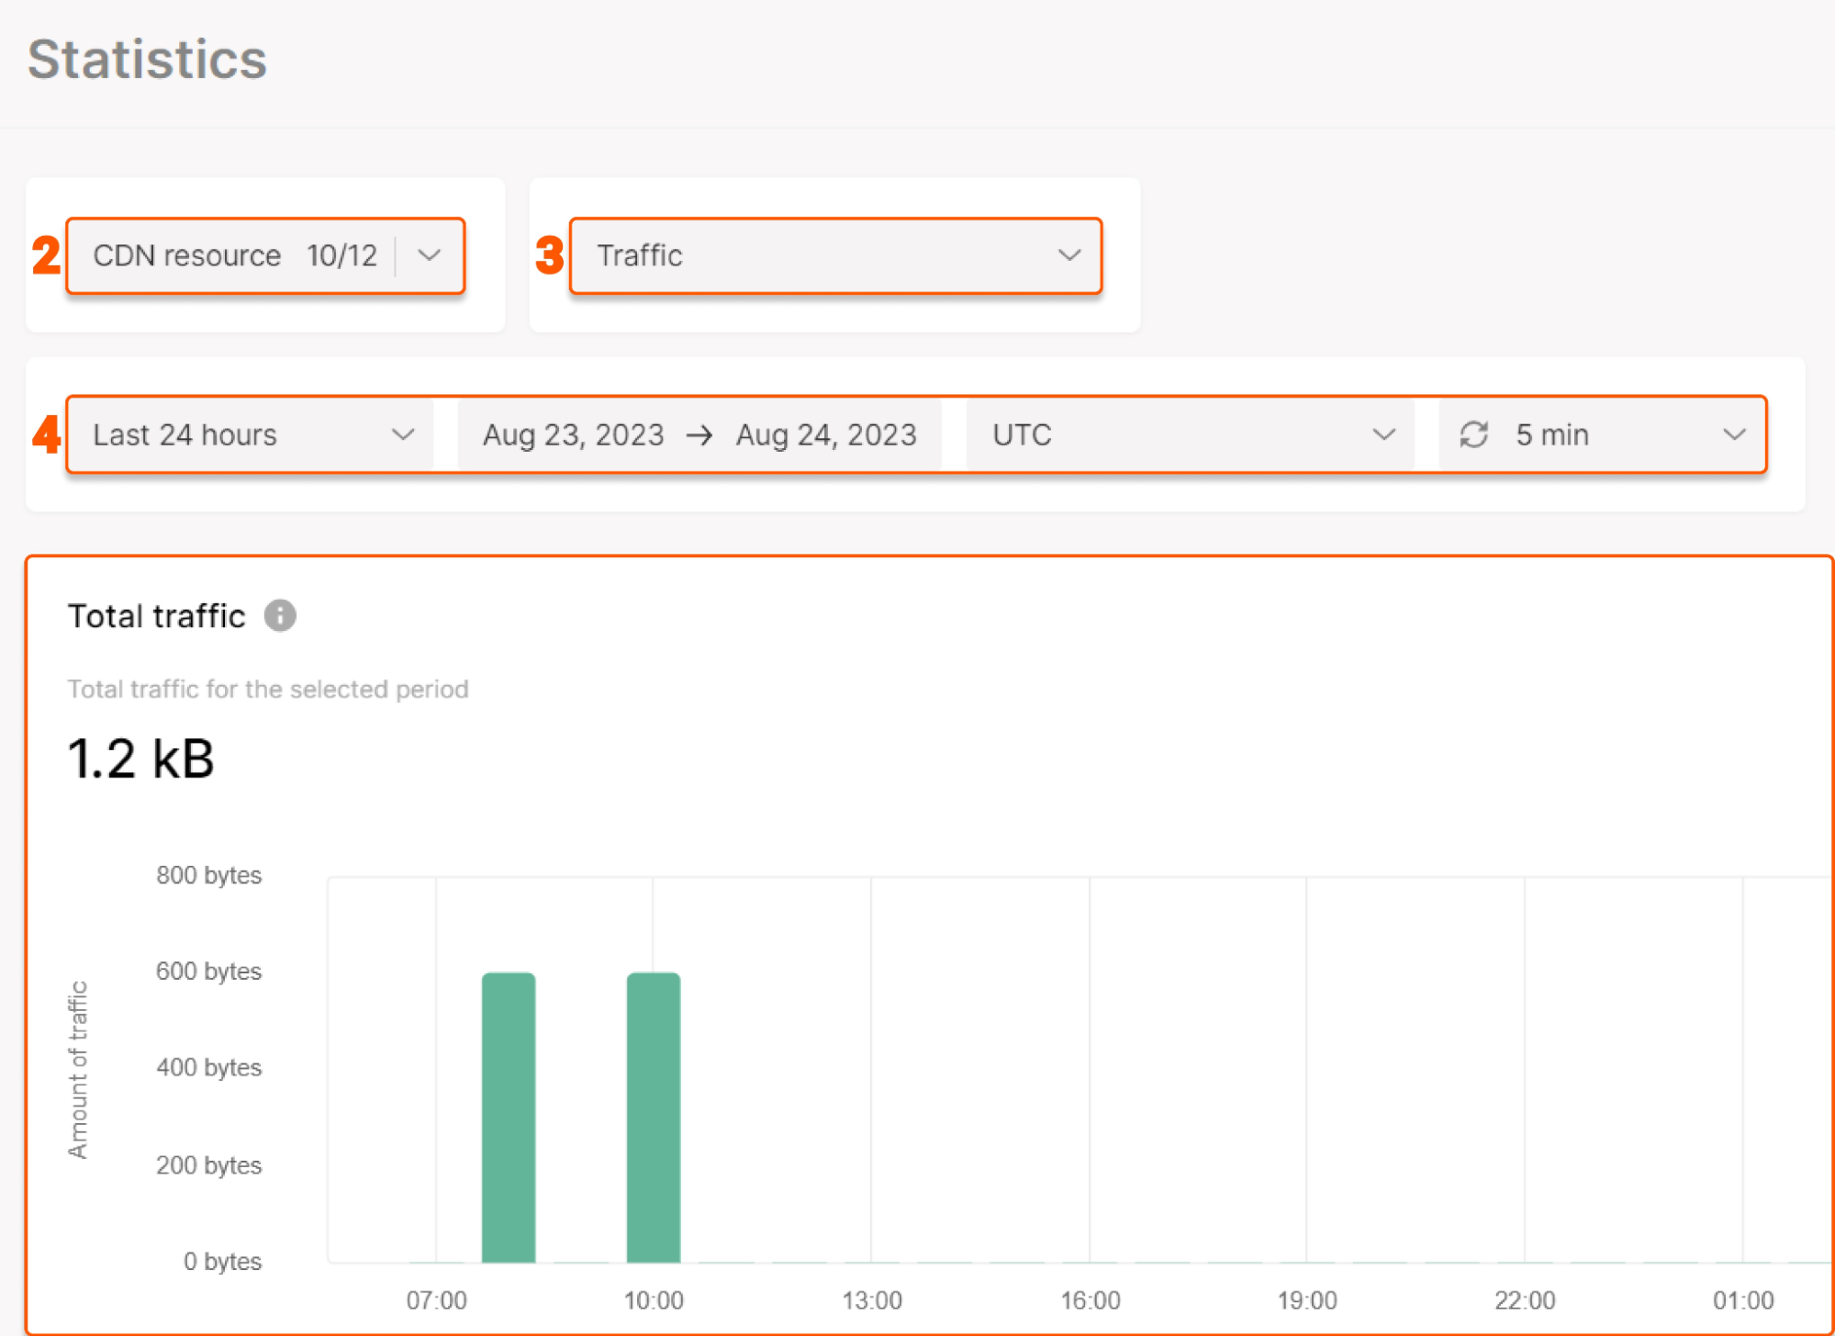Click the Total traffic panel title
Image resolution: width=1835 pixels, height=1337 pixels.
tap(157, 615)
